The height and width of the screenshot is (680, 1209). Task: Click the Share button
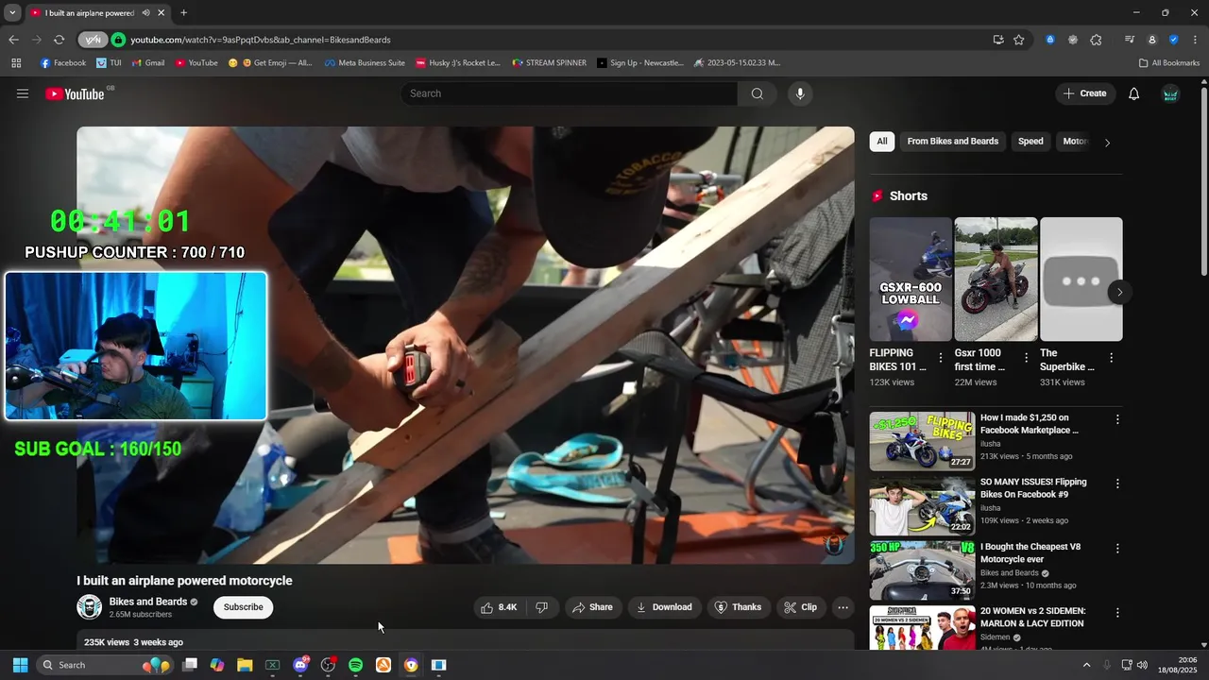[x=591, y=607]
